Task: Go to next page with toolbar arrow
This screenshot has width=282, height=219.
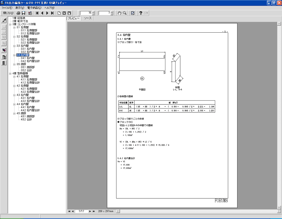Action: point(47,13)
